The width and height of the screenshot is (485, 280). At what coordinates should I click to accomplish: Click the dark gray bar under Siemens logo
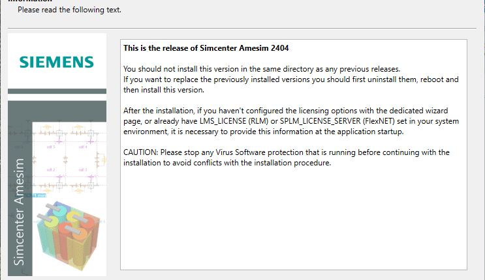[x=57, y=91]
